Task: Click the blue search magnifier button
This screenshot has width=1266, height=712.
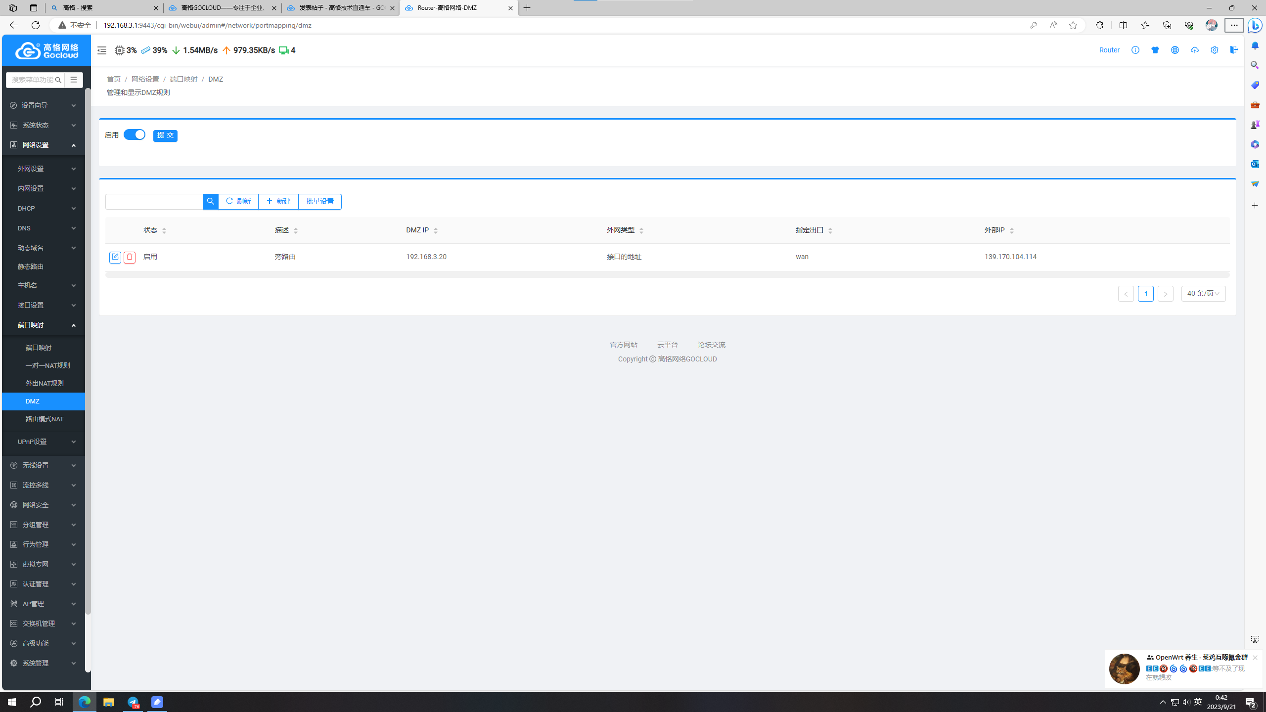Action: pyautogui.click(x=210, y=201)
